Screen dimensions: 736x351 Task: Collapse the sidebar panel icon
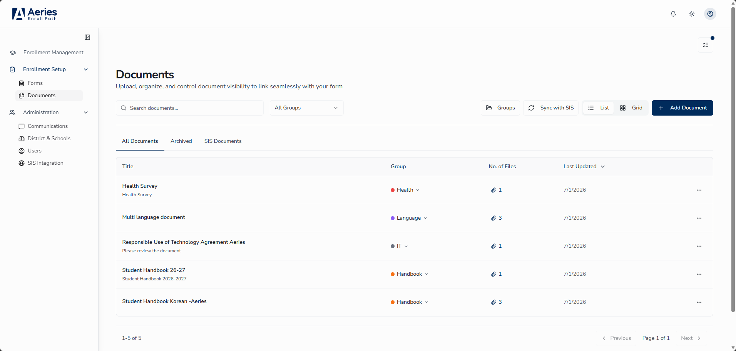pyautogui.click(x=87, y=37)
